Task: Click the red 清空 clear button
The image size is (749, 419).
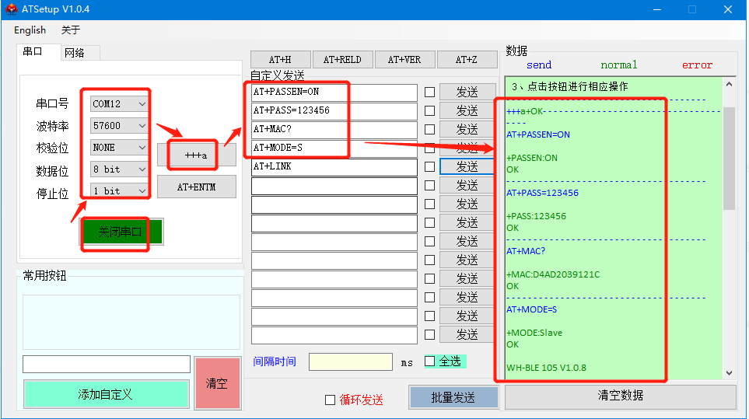Action: (217, 383)
